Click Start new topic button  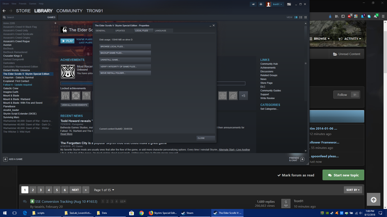coord(343,175)
